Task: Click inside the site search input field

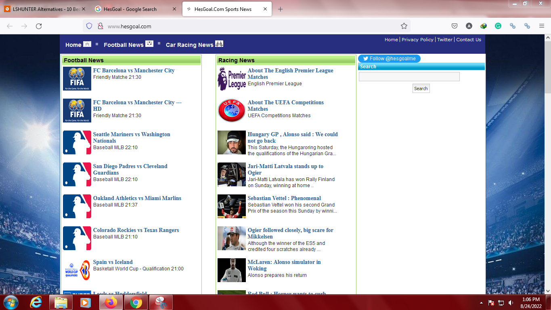Action: [x=409, y=76]
